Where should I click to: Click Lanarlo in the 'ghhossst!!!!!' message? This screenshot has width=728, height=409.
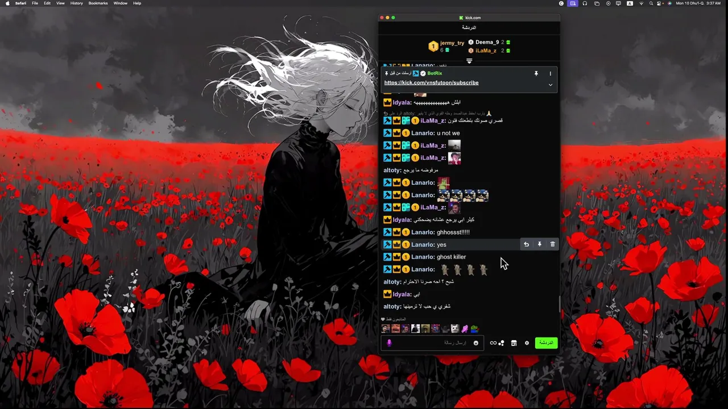423,232
